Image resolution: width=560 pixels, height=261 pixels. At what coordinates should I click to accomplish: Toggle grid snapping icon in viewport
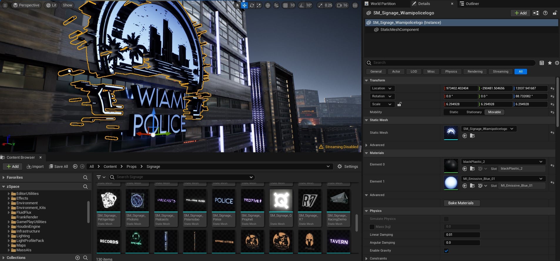point(285,5)
